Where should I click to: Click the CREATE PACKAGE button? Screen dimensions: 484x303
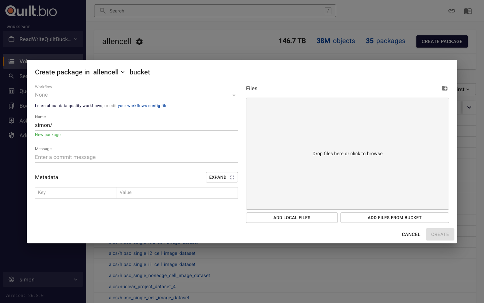(442, 41)
